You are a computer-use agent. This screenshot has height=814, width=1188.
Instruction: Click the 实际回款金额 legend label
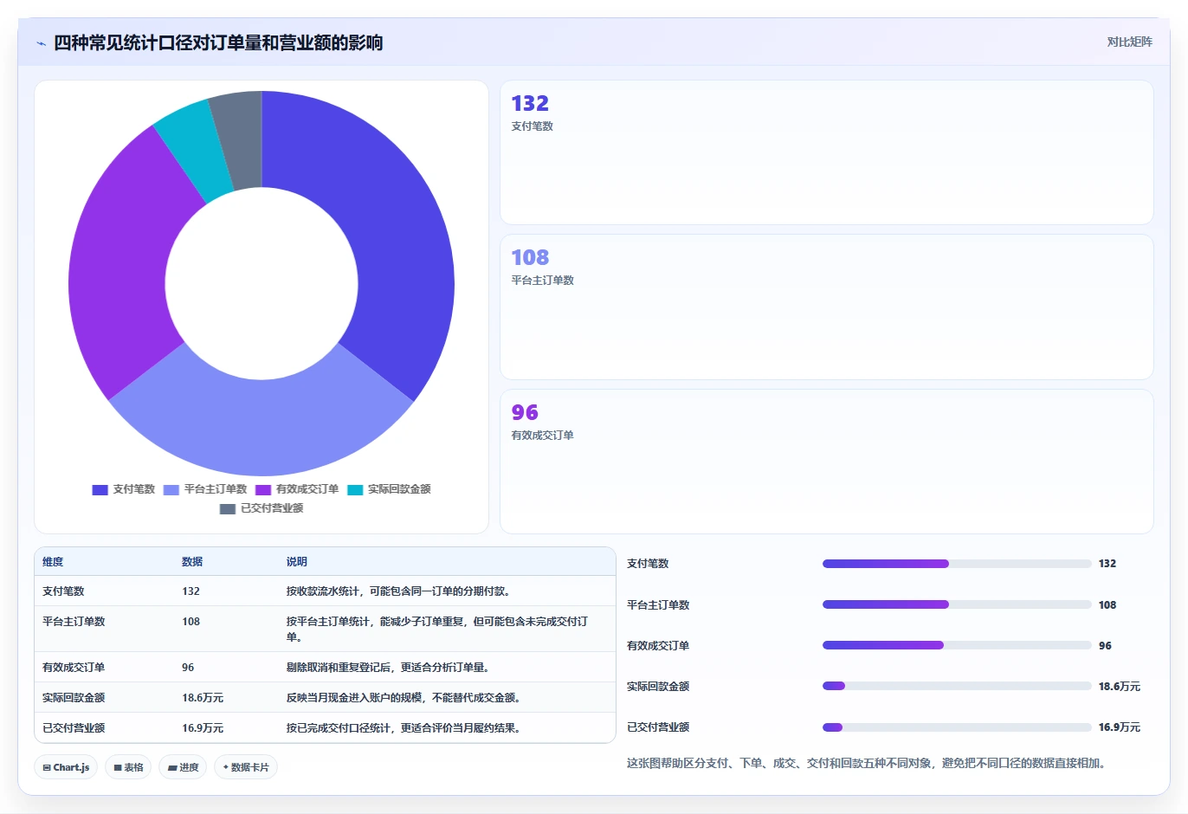tap(399, 489)
